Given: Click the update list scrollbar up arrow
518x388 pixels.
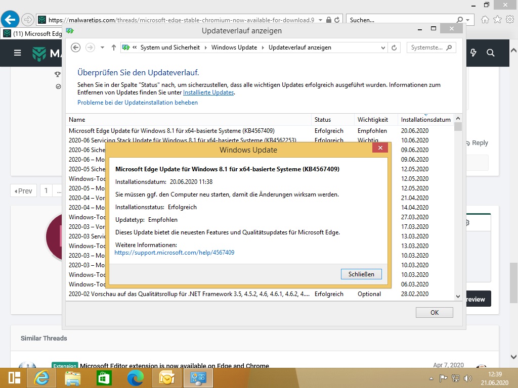Looking at the screenshot, I should click(458, 118).
